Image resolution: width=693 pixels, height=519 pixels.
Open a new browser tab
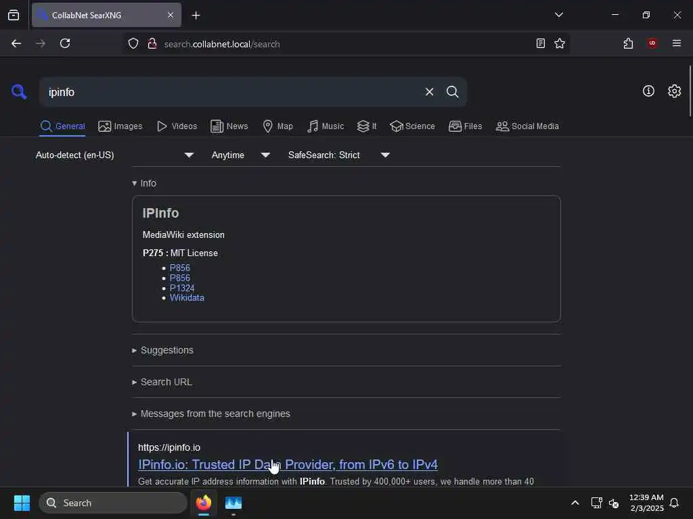tap(196, 16)
